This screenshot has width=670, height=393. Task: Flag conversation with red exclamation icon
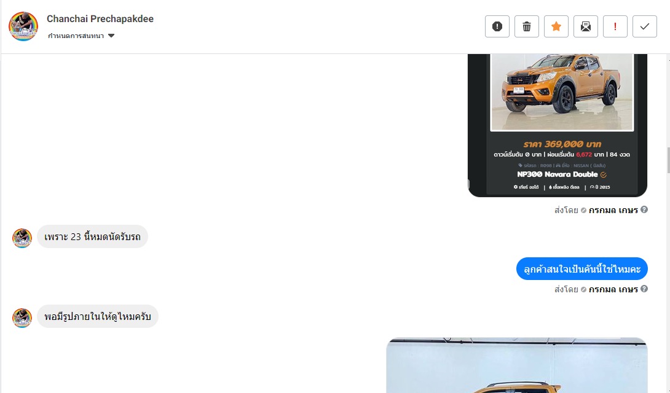pyautogui.click(x=615, y=26)
